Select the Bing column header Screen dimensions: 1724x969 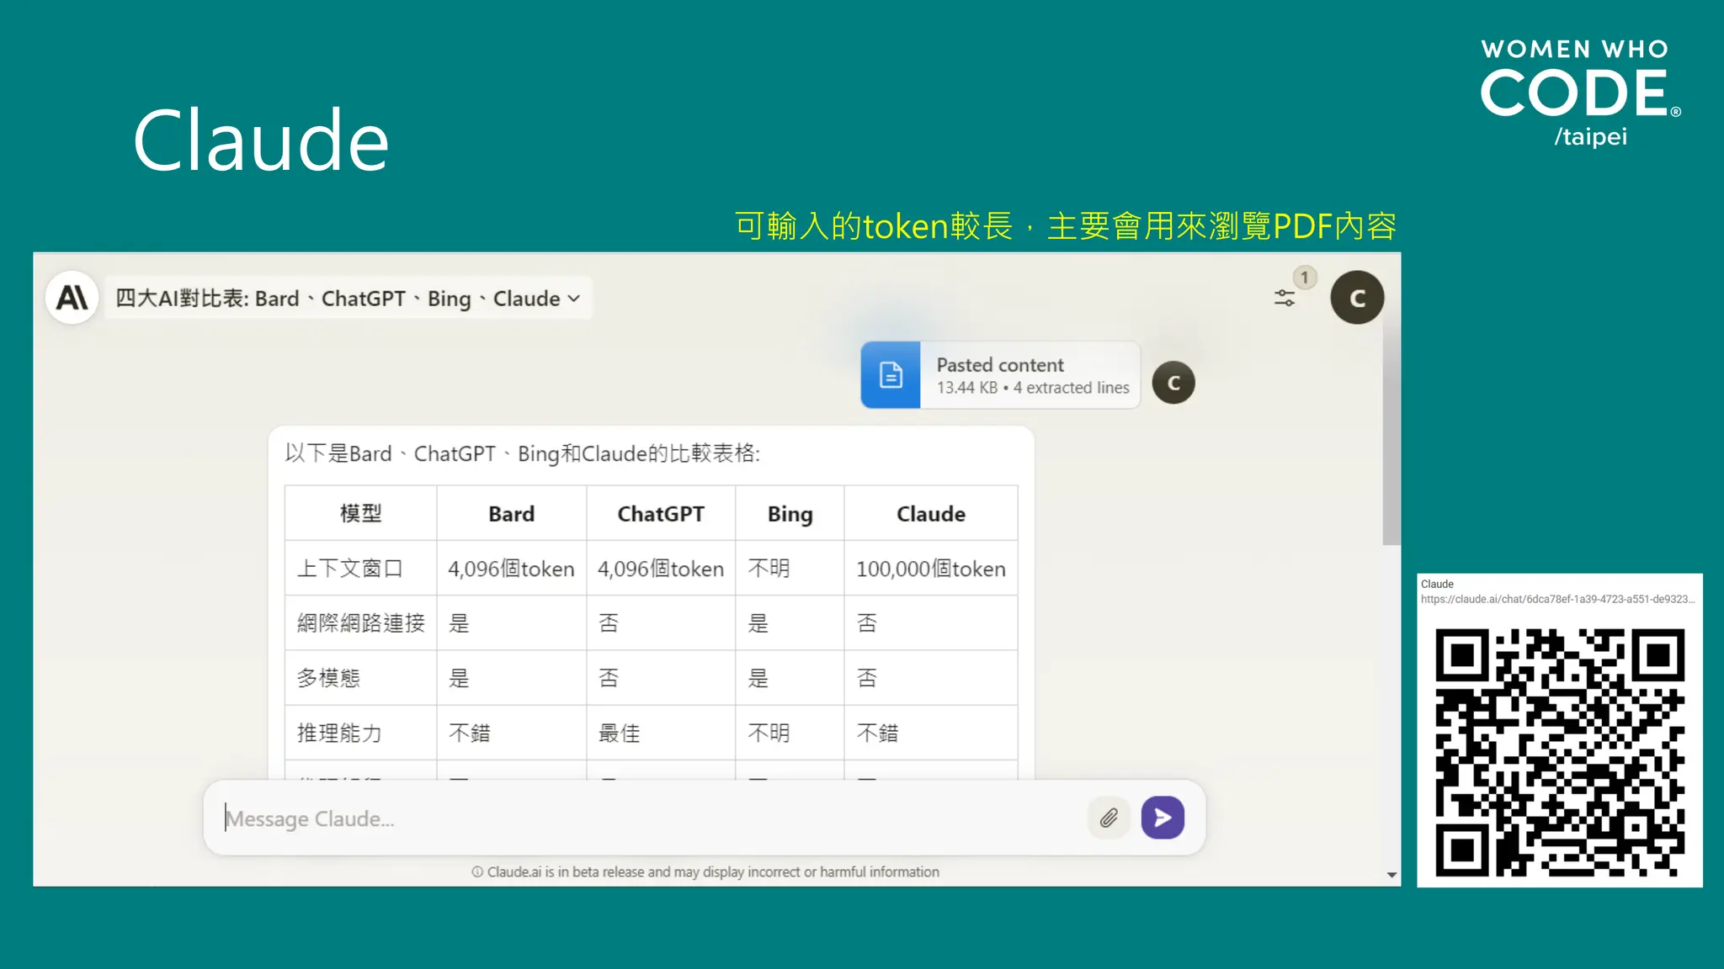(x=790, y=514)
